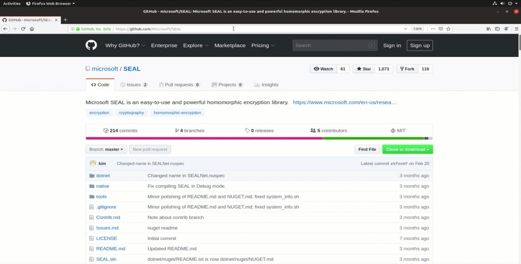Open the microsoft owner link
This screenshot has height=264, width=521.
click(105, 69)
